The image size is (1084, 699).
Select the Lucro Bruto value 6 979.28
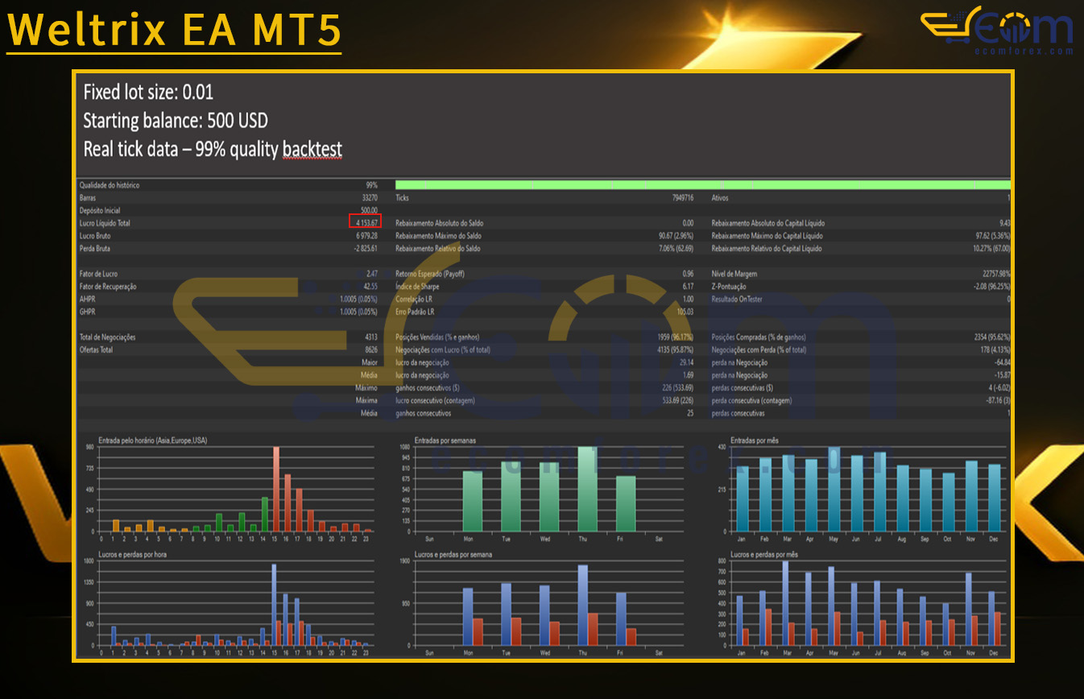pyautogui.click(x=366, y=236)
